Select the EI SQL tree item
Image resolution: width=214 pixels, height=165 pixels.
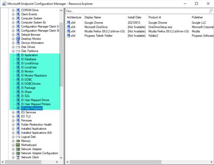(25, 96)
